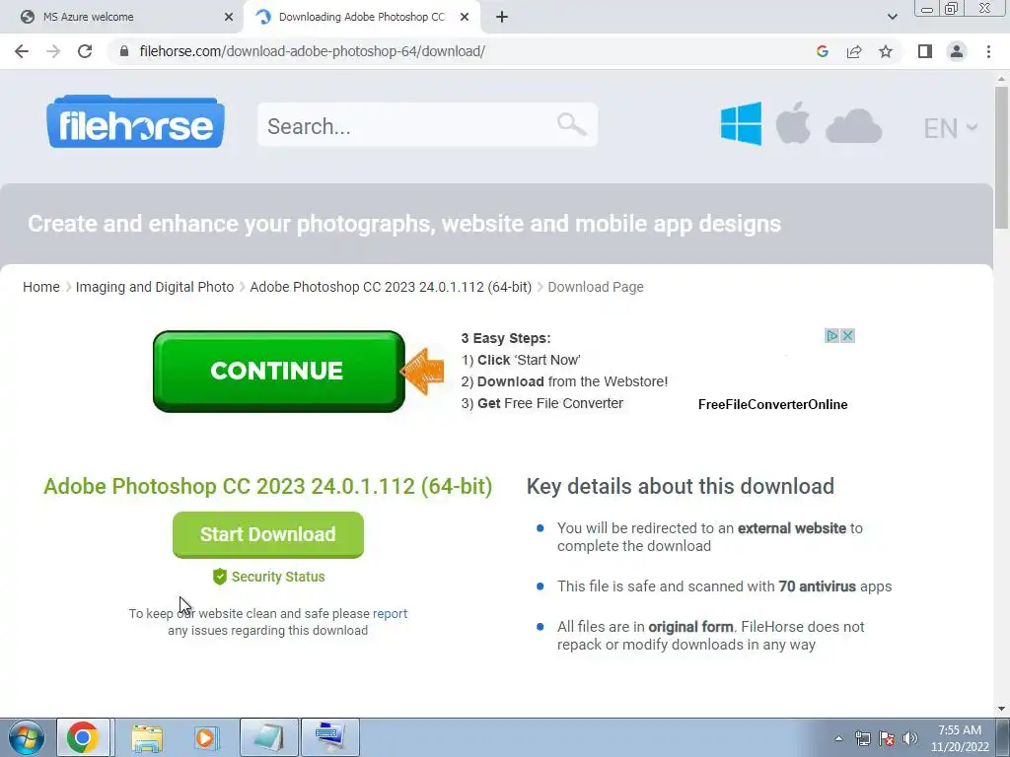The height and width of the screenshot is (757, 1010).
Task: Click the address bar URL
Action: (x=312, y=51)
